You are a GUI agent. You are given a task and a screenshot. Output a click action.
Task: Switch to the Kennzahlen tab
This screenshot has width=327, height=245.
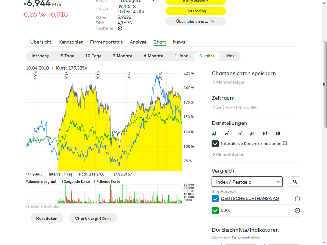click(71, 42)
